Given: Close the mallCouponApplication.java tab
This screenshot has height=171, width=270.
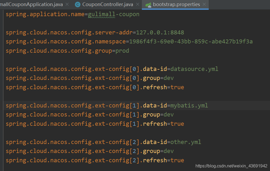Looking at the screenshot, I should tap(67, 4).
